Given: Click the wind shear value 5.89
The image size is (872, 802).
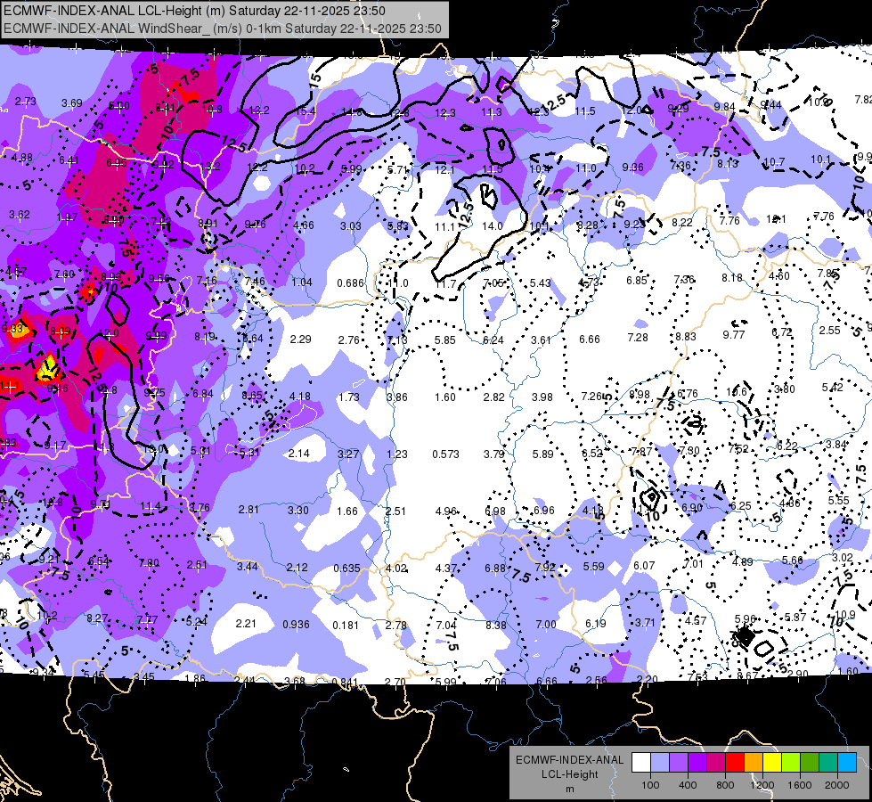Looking at the screenshot, I should (x=542, y=454).
